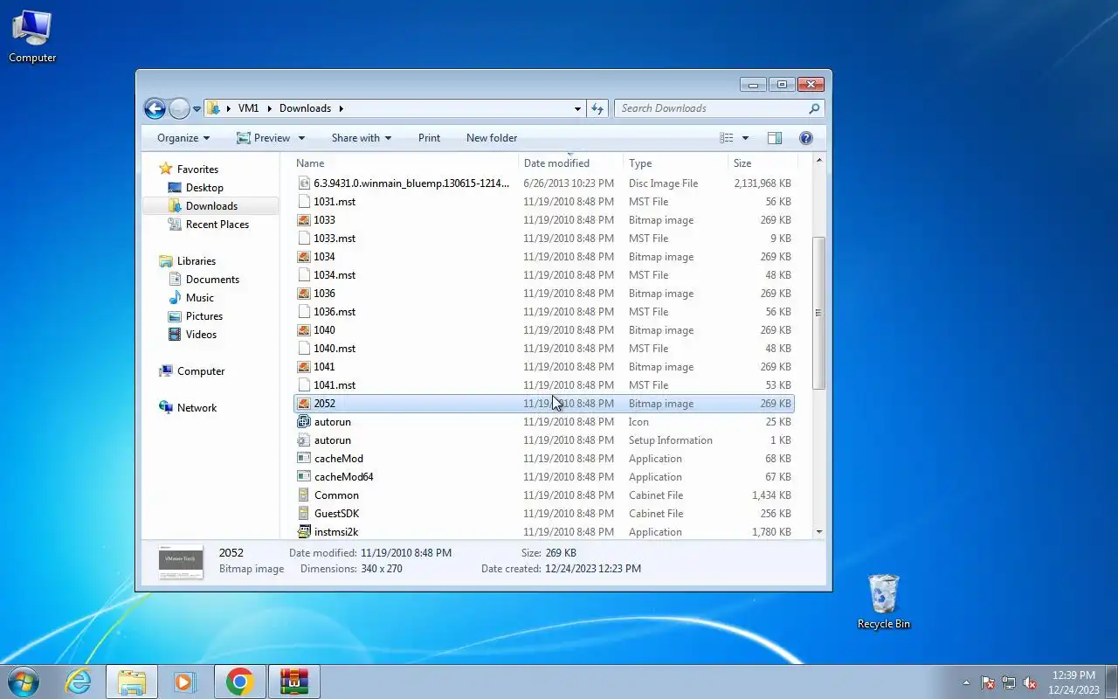This screenshot has width=1118, height=699.
Task: Select Downloads in navigation pane
Action: coord(211,206)
